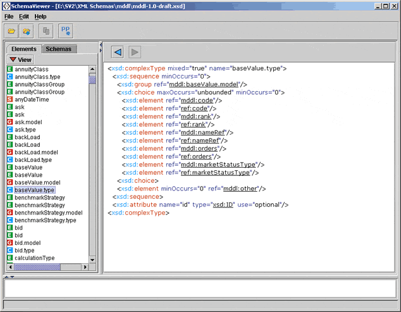Open the View dropdown
The image size is (401, 312).
(x=20, y=59)
